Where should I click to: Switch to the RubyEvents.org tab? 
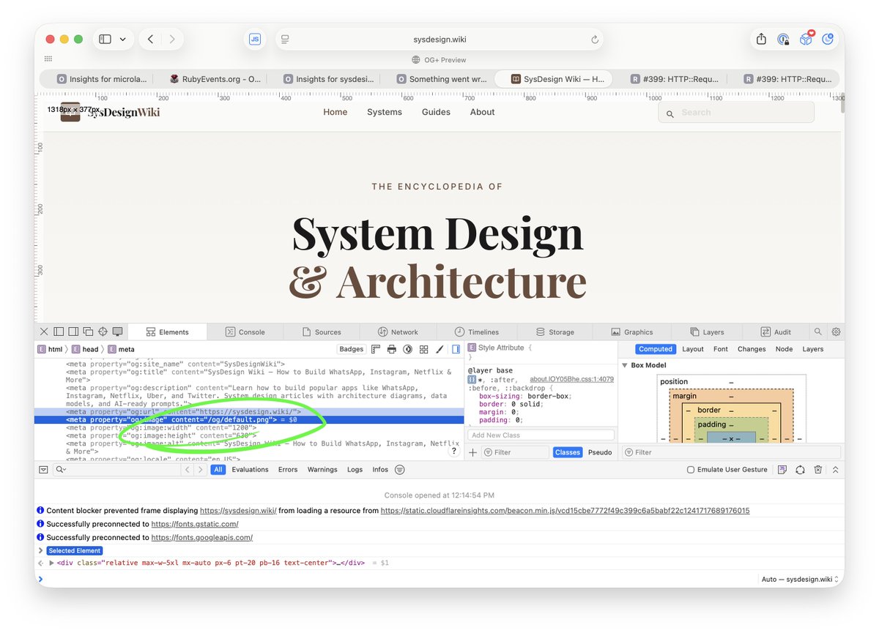coord(214,79)
